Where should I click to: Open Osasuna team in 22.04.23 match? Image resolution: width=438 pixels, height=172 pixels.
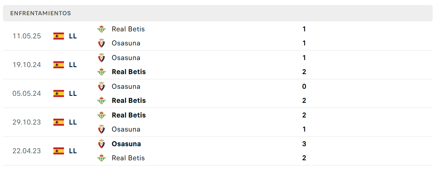[126, 144]
